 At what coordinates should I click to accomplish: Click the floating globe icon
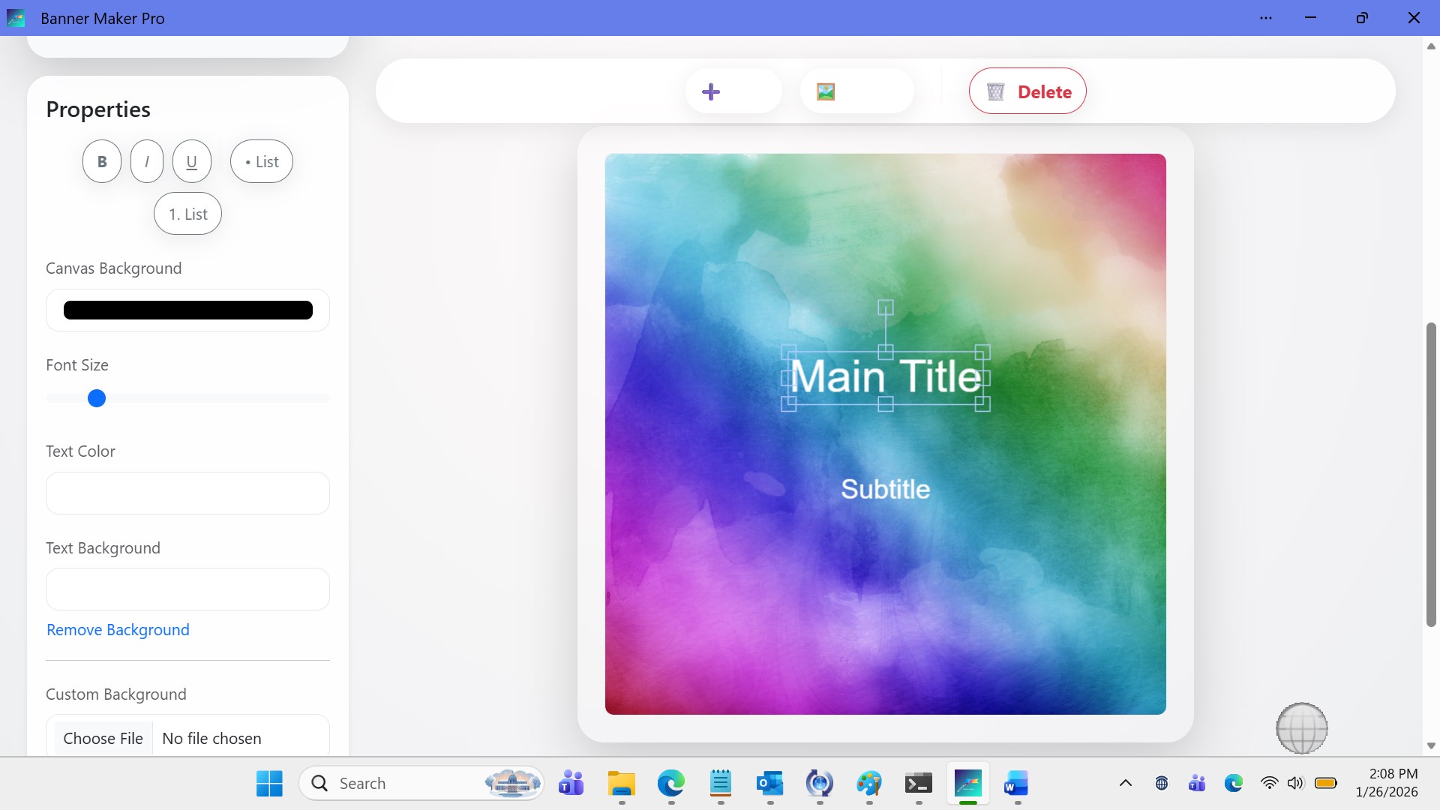tap(1301, 727)
